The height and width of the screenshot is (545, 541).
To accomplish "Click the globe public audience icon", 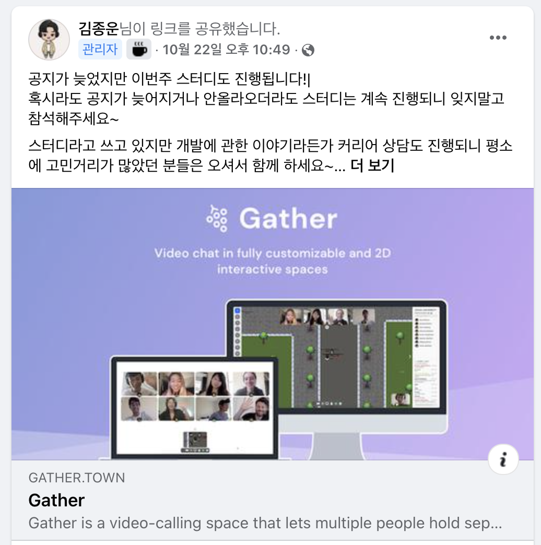I will (x=308, y=50).
